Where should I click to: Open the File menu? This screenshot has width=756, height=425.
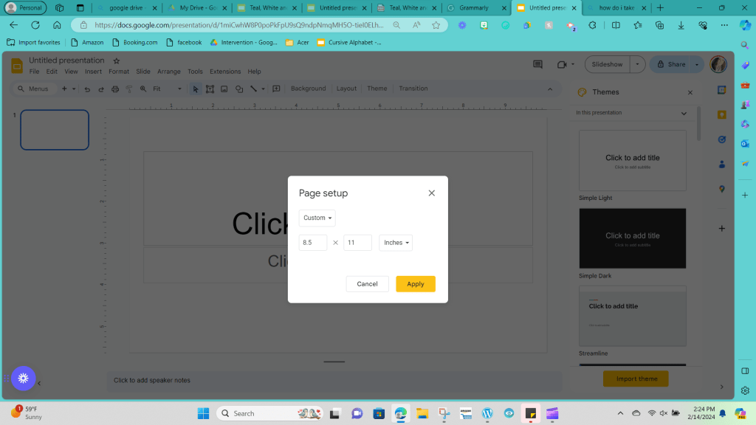coord(34,72)
